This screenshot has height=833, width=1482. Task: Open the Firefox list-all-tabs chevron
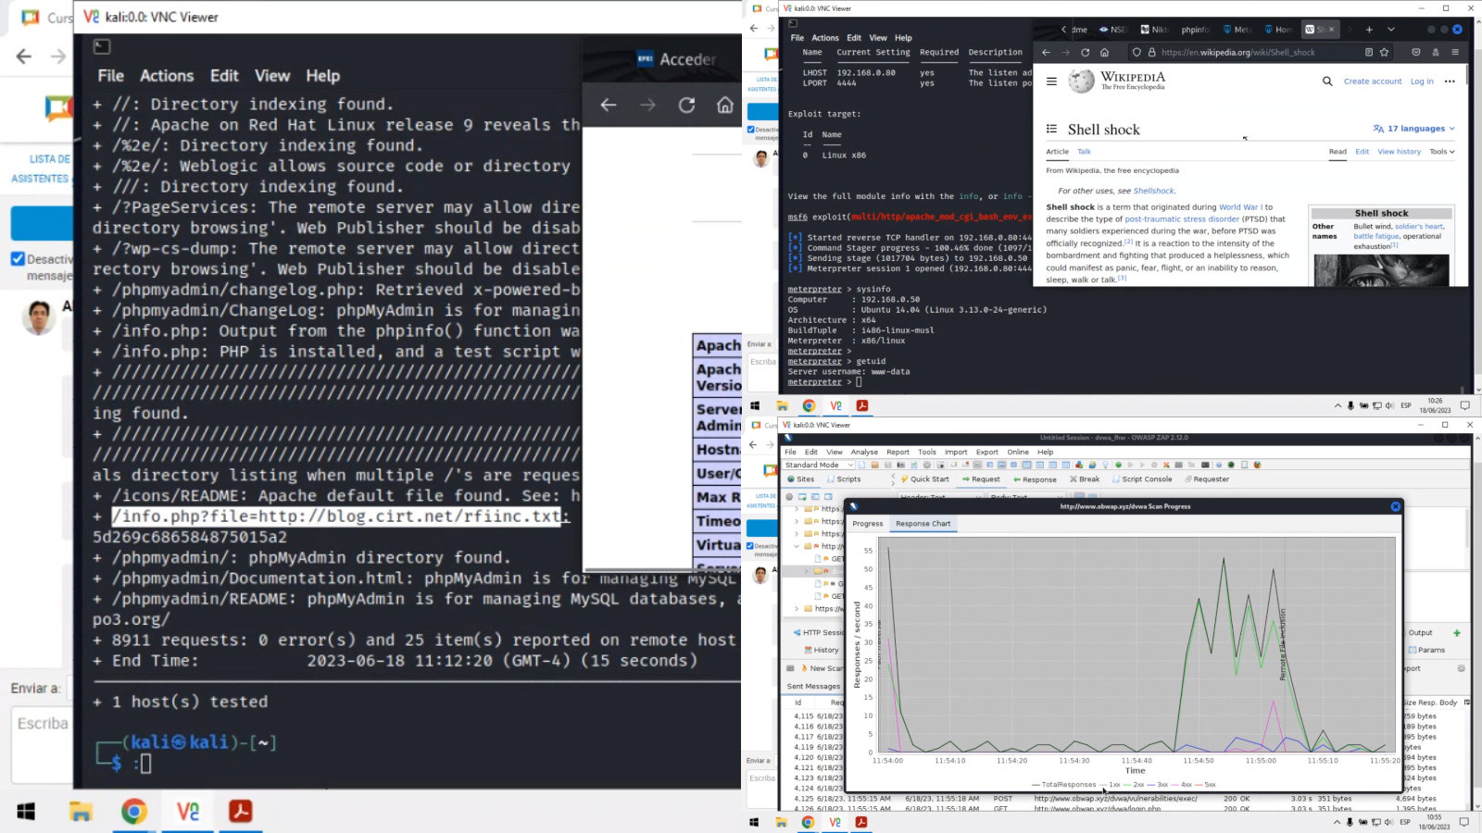1390,30
